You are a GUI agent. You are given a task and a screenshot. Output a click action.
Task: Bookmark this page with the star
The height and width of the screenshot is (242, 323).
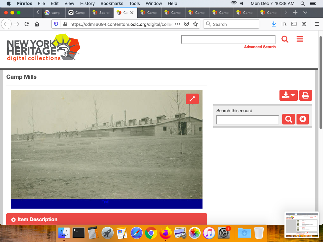(195, 24)
